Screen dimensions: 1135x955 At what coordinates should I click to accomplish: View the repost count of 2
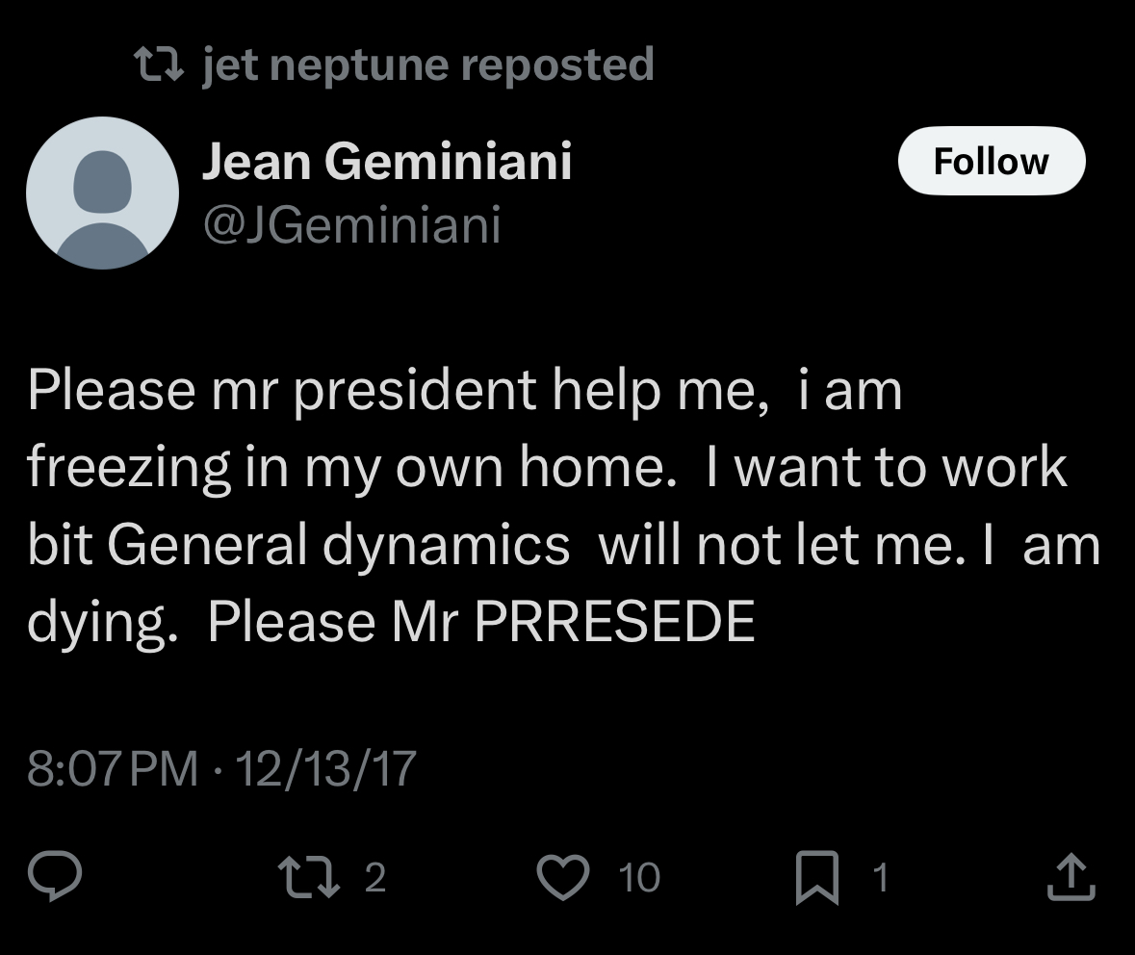(x=374, y=878)
